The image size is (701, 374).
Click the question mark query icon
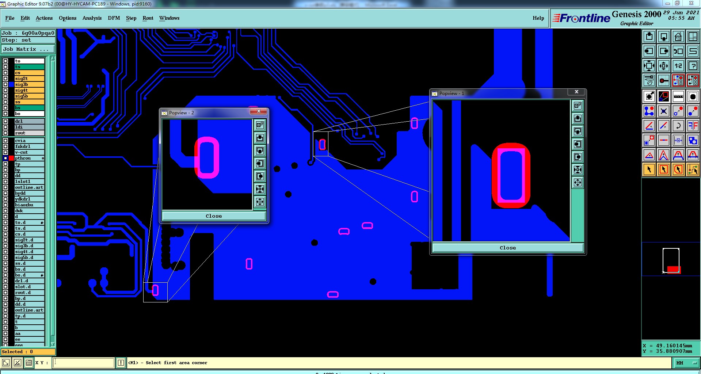click(693, 66)
